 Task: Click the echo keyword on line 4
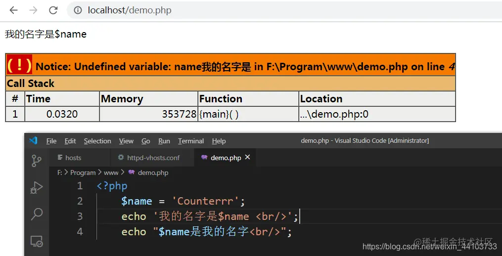pyautogui.click(x=134, y=232)
